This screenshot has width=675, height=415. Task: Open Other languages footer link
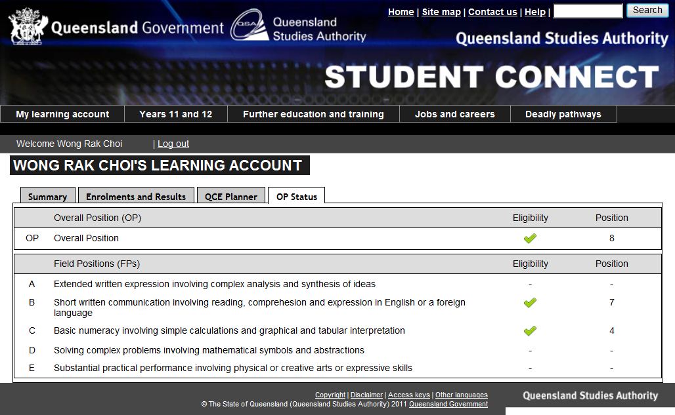pyautogui.click(x=462, y=395)
